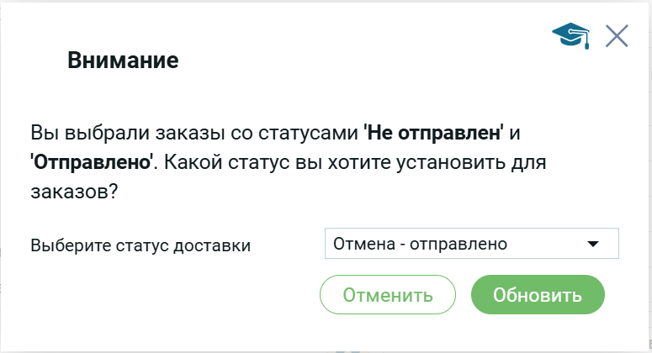
Task: Click the Внимание dialog title
Action: tap(123, 61)
